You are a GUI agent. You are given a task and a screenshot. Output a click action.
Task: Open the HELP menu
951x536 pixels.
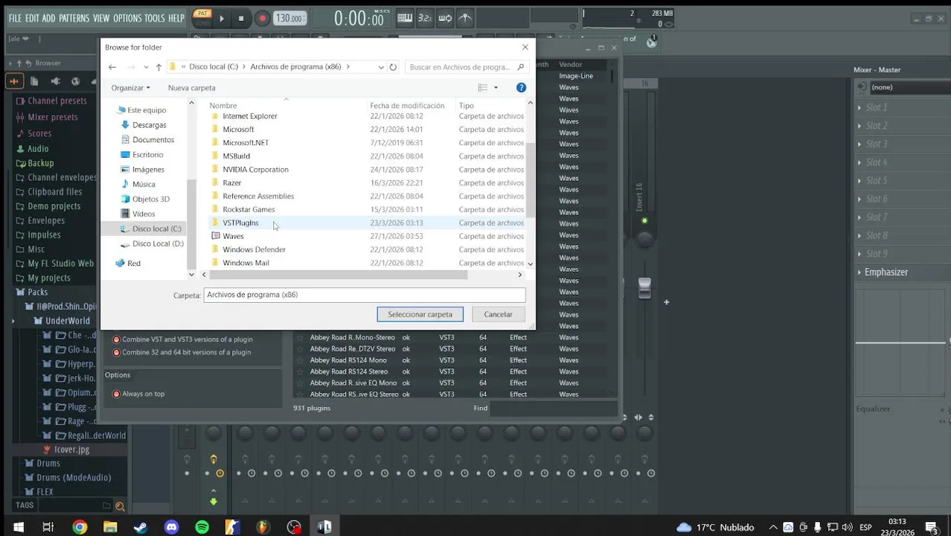[176, 18]
